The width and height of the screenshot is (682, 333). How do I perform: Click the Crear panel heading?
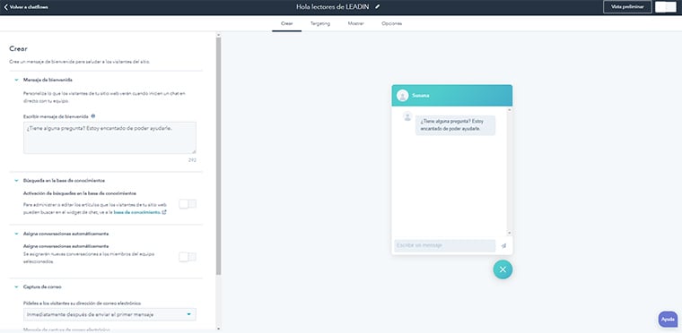tap(18, 49)
